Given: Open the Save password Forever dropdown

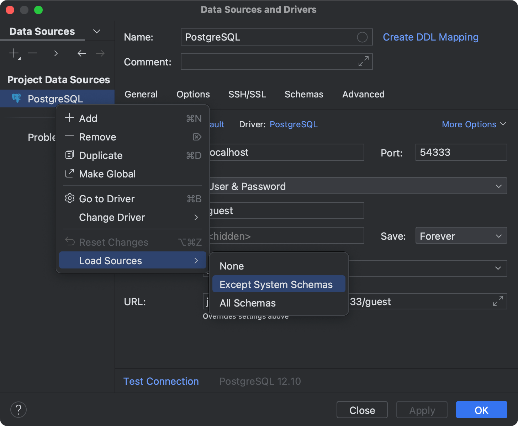Looking at the screenshot, I should pos(461,236).
